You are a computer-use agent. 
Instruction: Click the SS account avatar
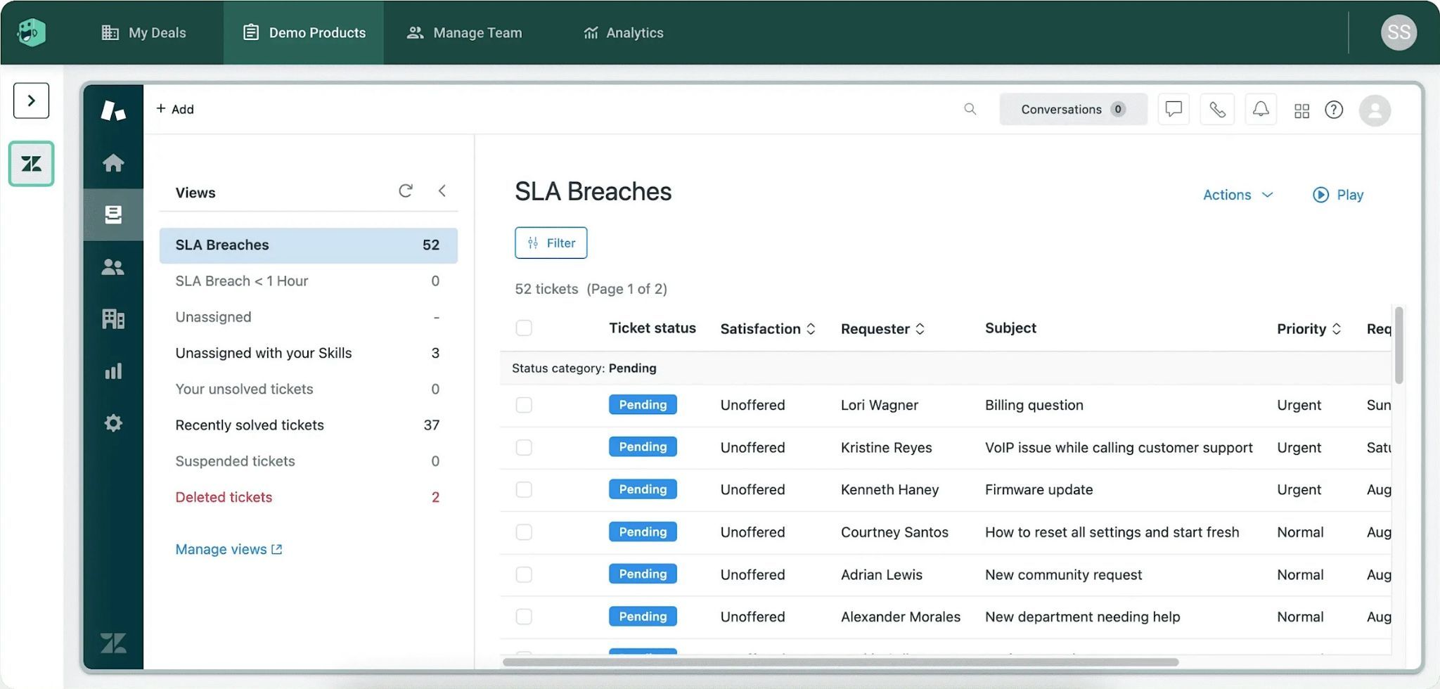coord(1399,32)
